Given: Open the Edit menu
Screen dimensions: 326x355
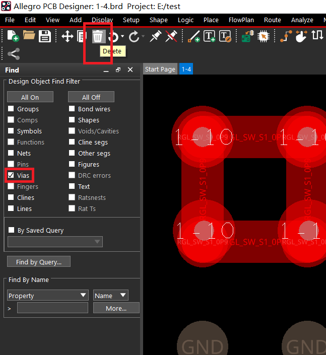Looking at the screenshot, I should [30, 20].
